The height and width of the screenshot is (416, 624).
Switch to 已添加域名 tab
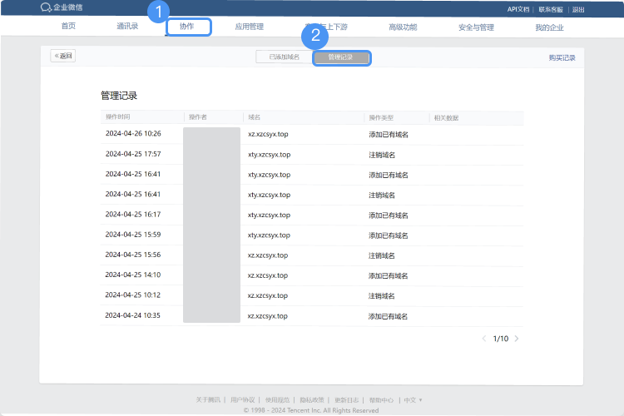[x=285, y=57]
